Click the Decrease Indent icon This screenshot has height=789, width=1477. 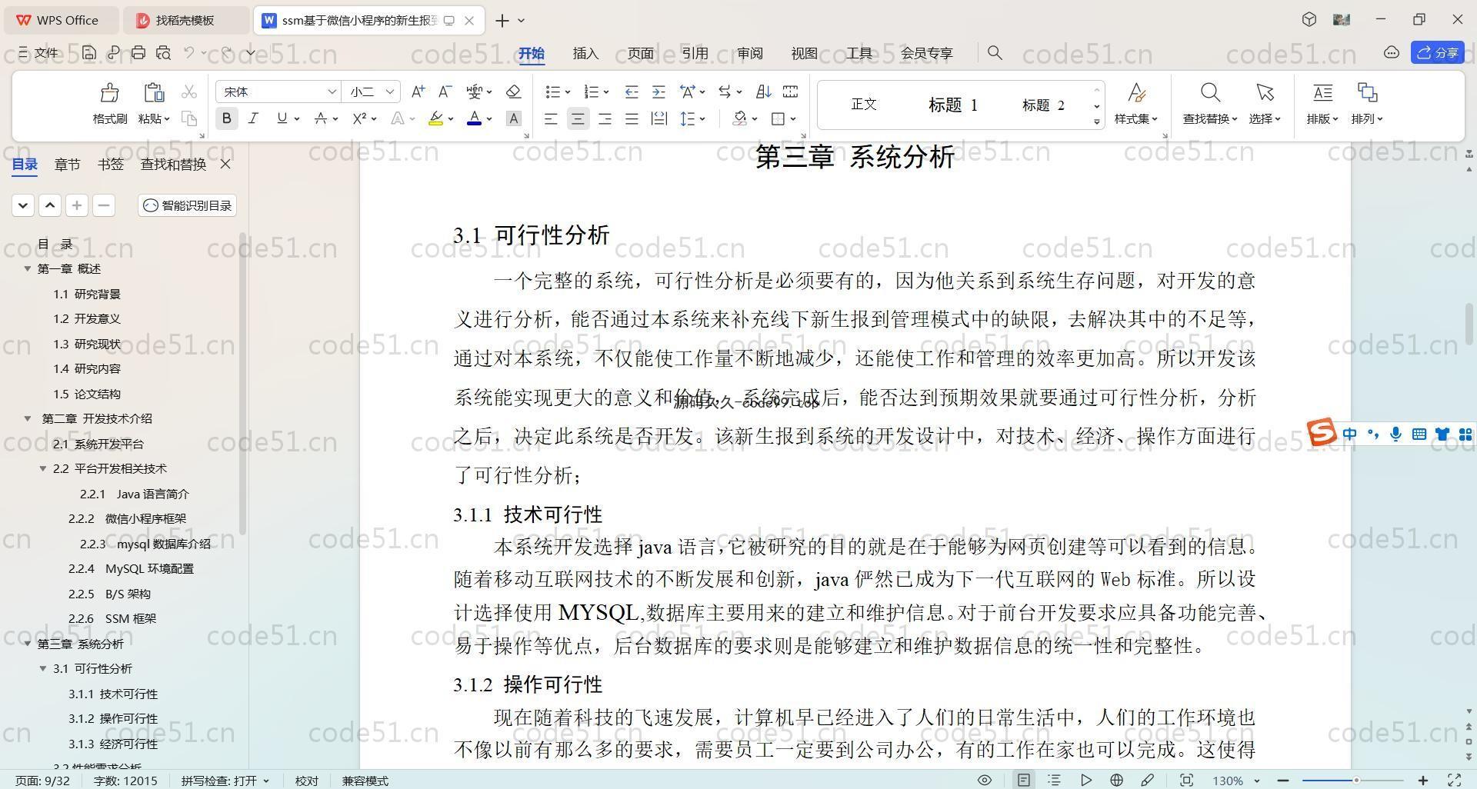point(632,92)
